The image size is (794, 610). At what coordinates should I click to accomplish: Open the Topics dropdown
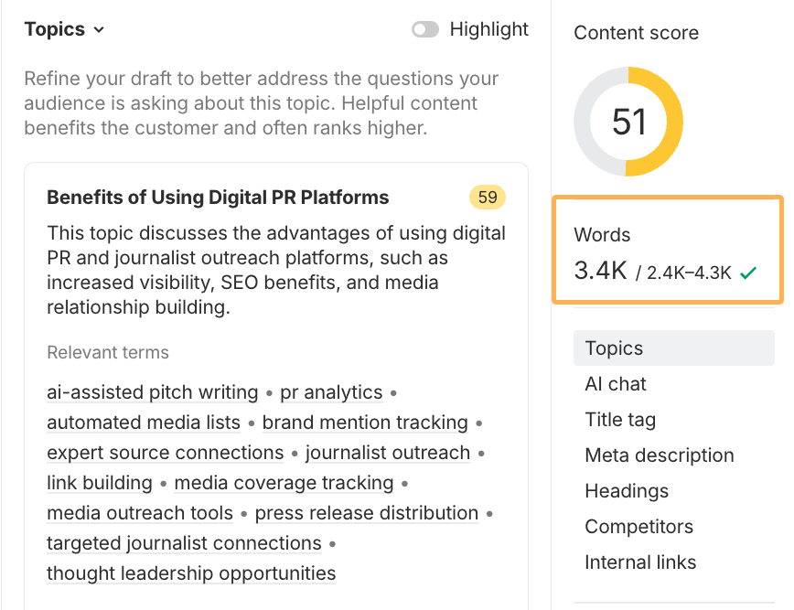click(64, 28)
